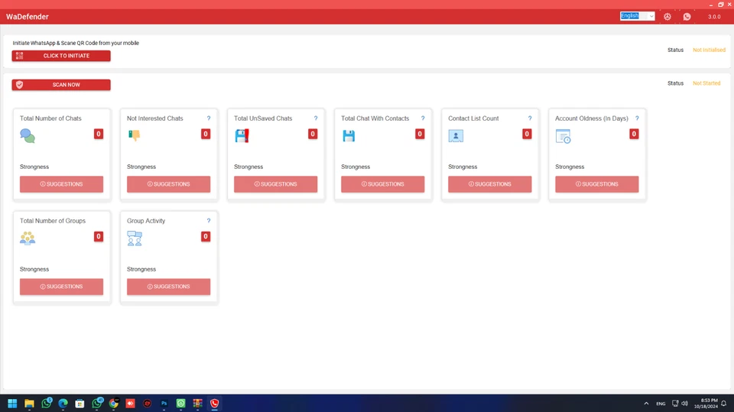
Task: Open Suggestions for Account Oldness
Action: 597,184
